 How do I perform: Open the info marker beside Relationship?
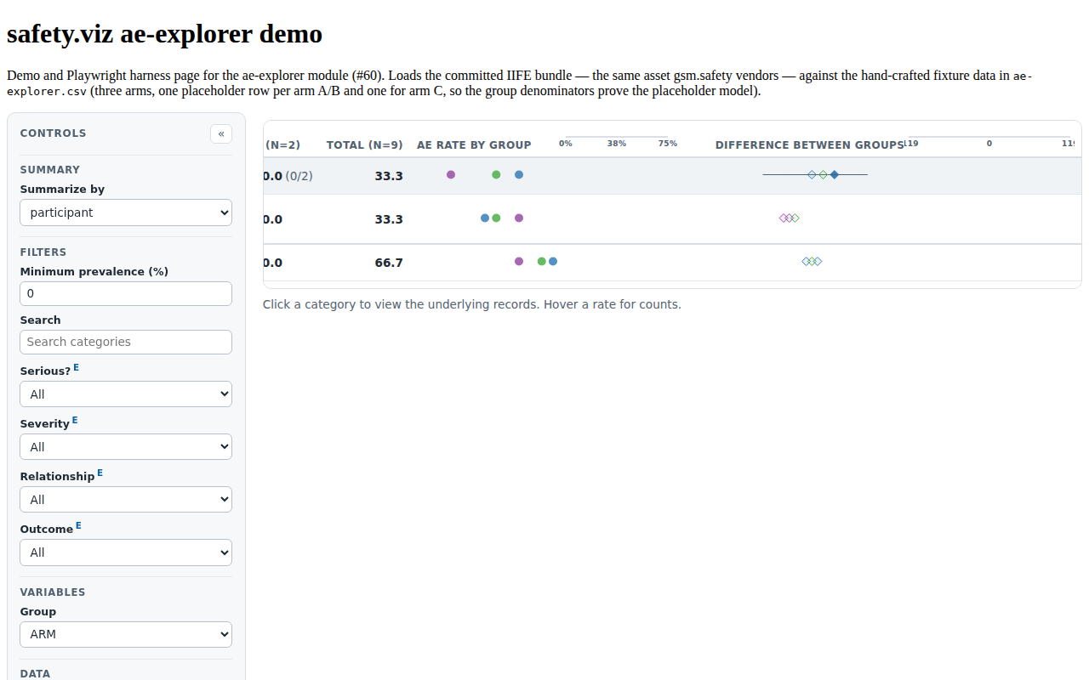click(100, 473)
